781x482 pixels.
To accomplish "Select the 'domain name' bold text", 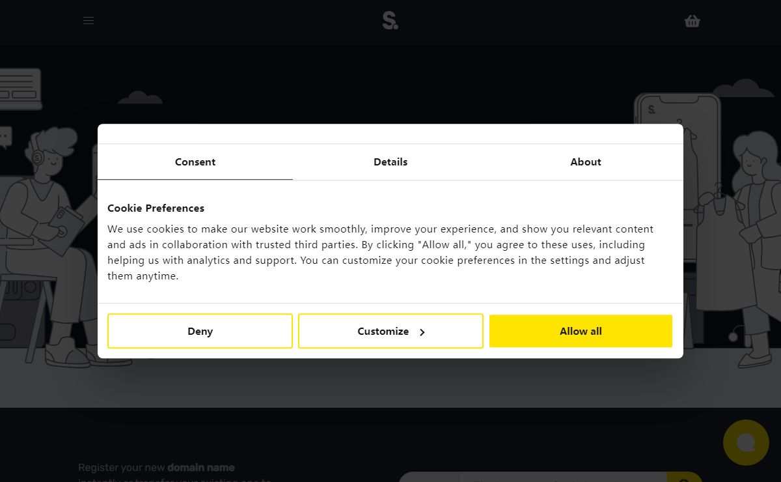I will coord(201,467).
